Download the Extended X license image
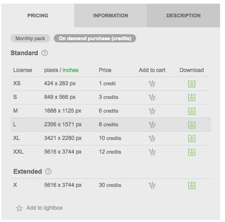 192,186
